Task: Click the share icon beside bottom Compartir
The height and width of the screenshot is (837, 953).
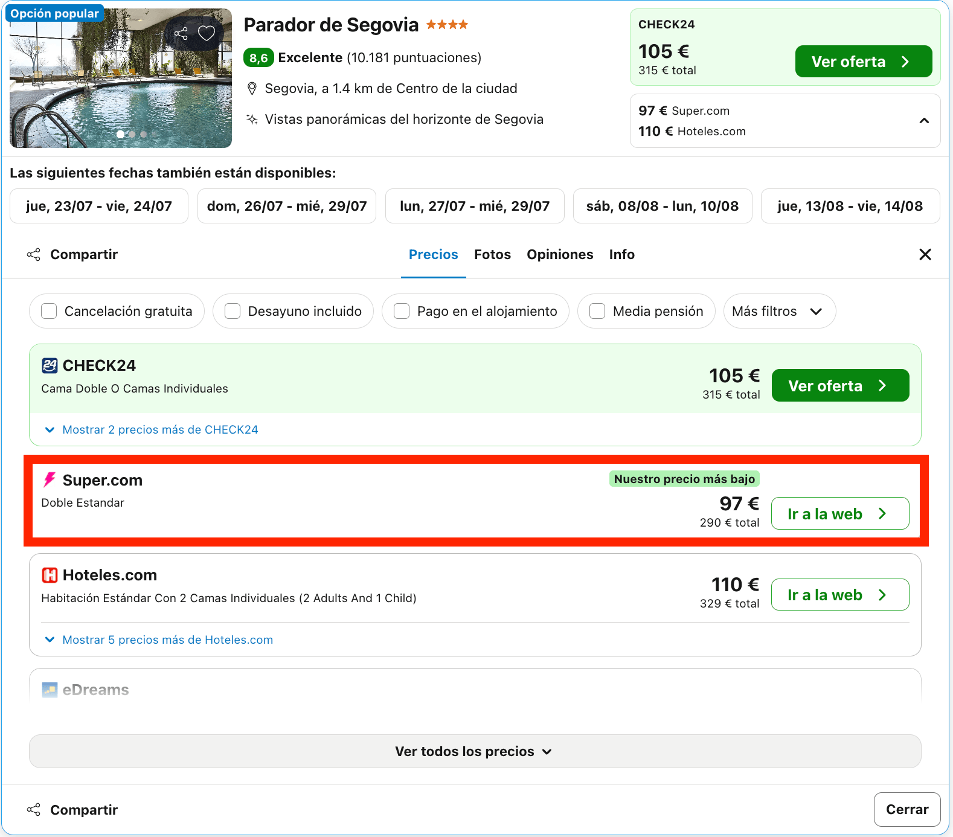Action: 34,809
